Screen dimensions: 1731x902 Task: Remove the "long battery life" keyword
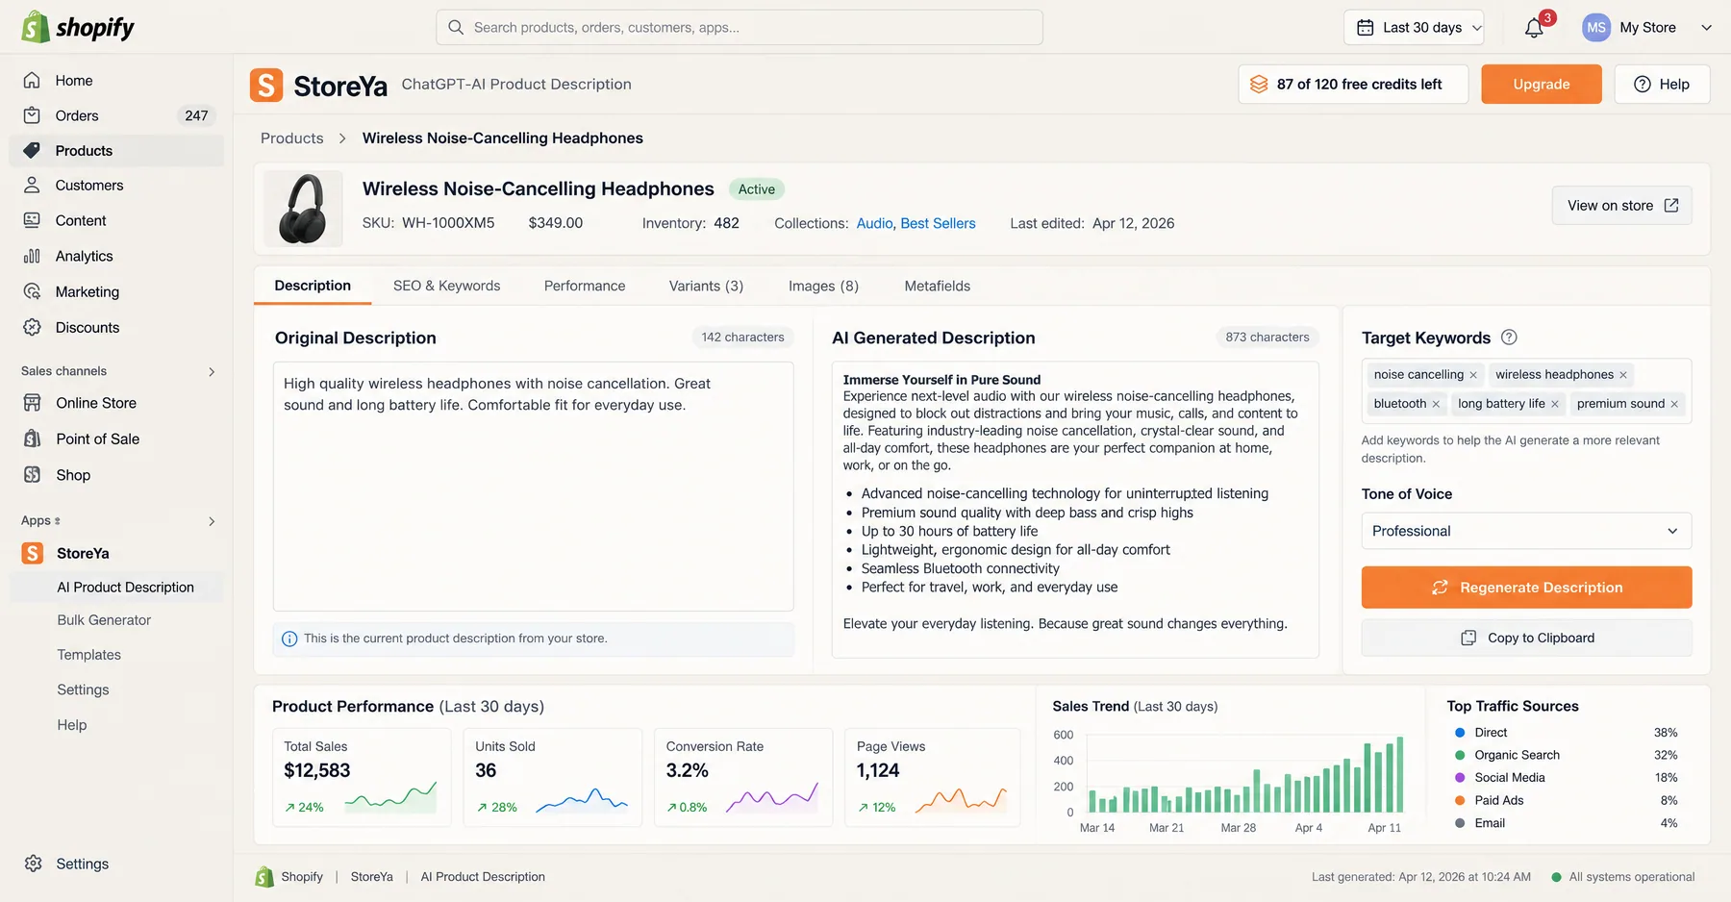[1555, 404]
